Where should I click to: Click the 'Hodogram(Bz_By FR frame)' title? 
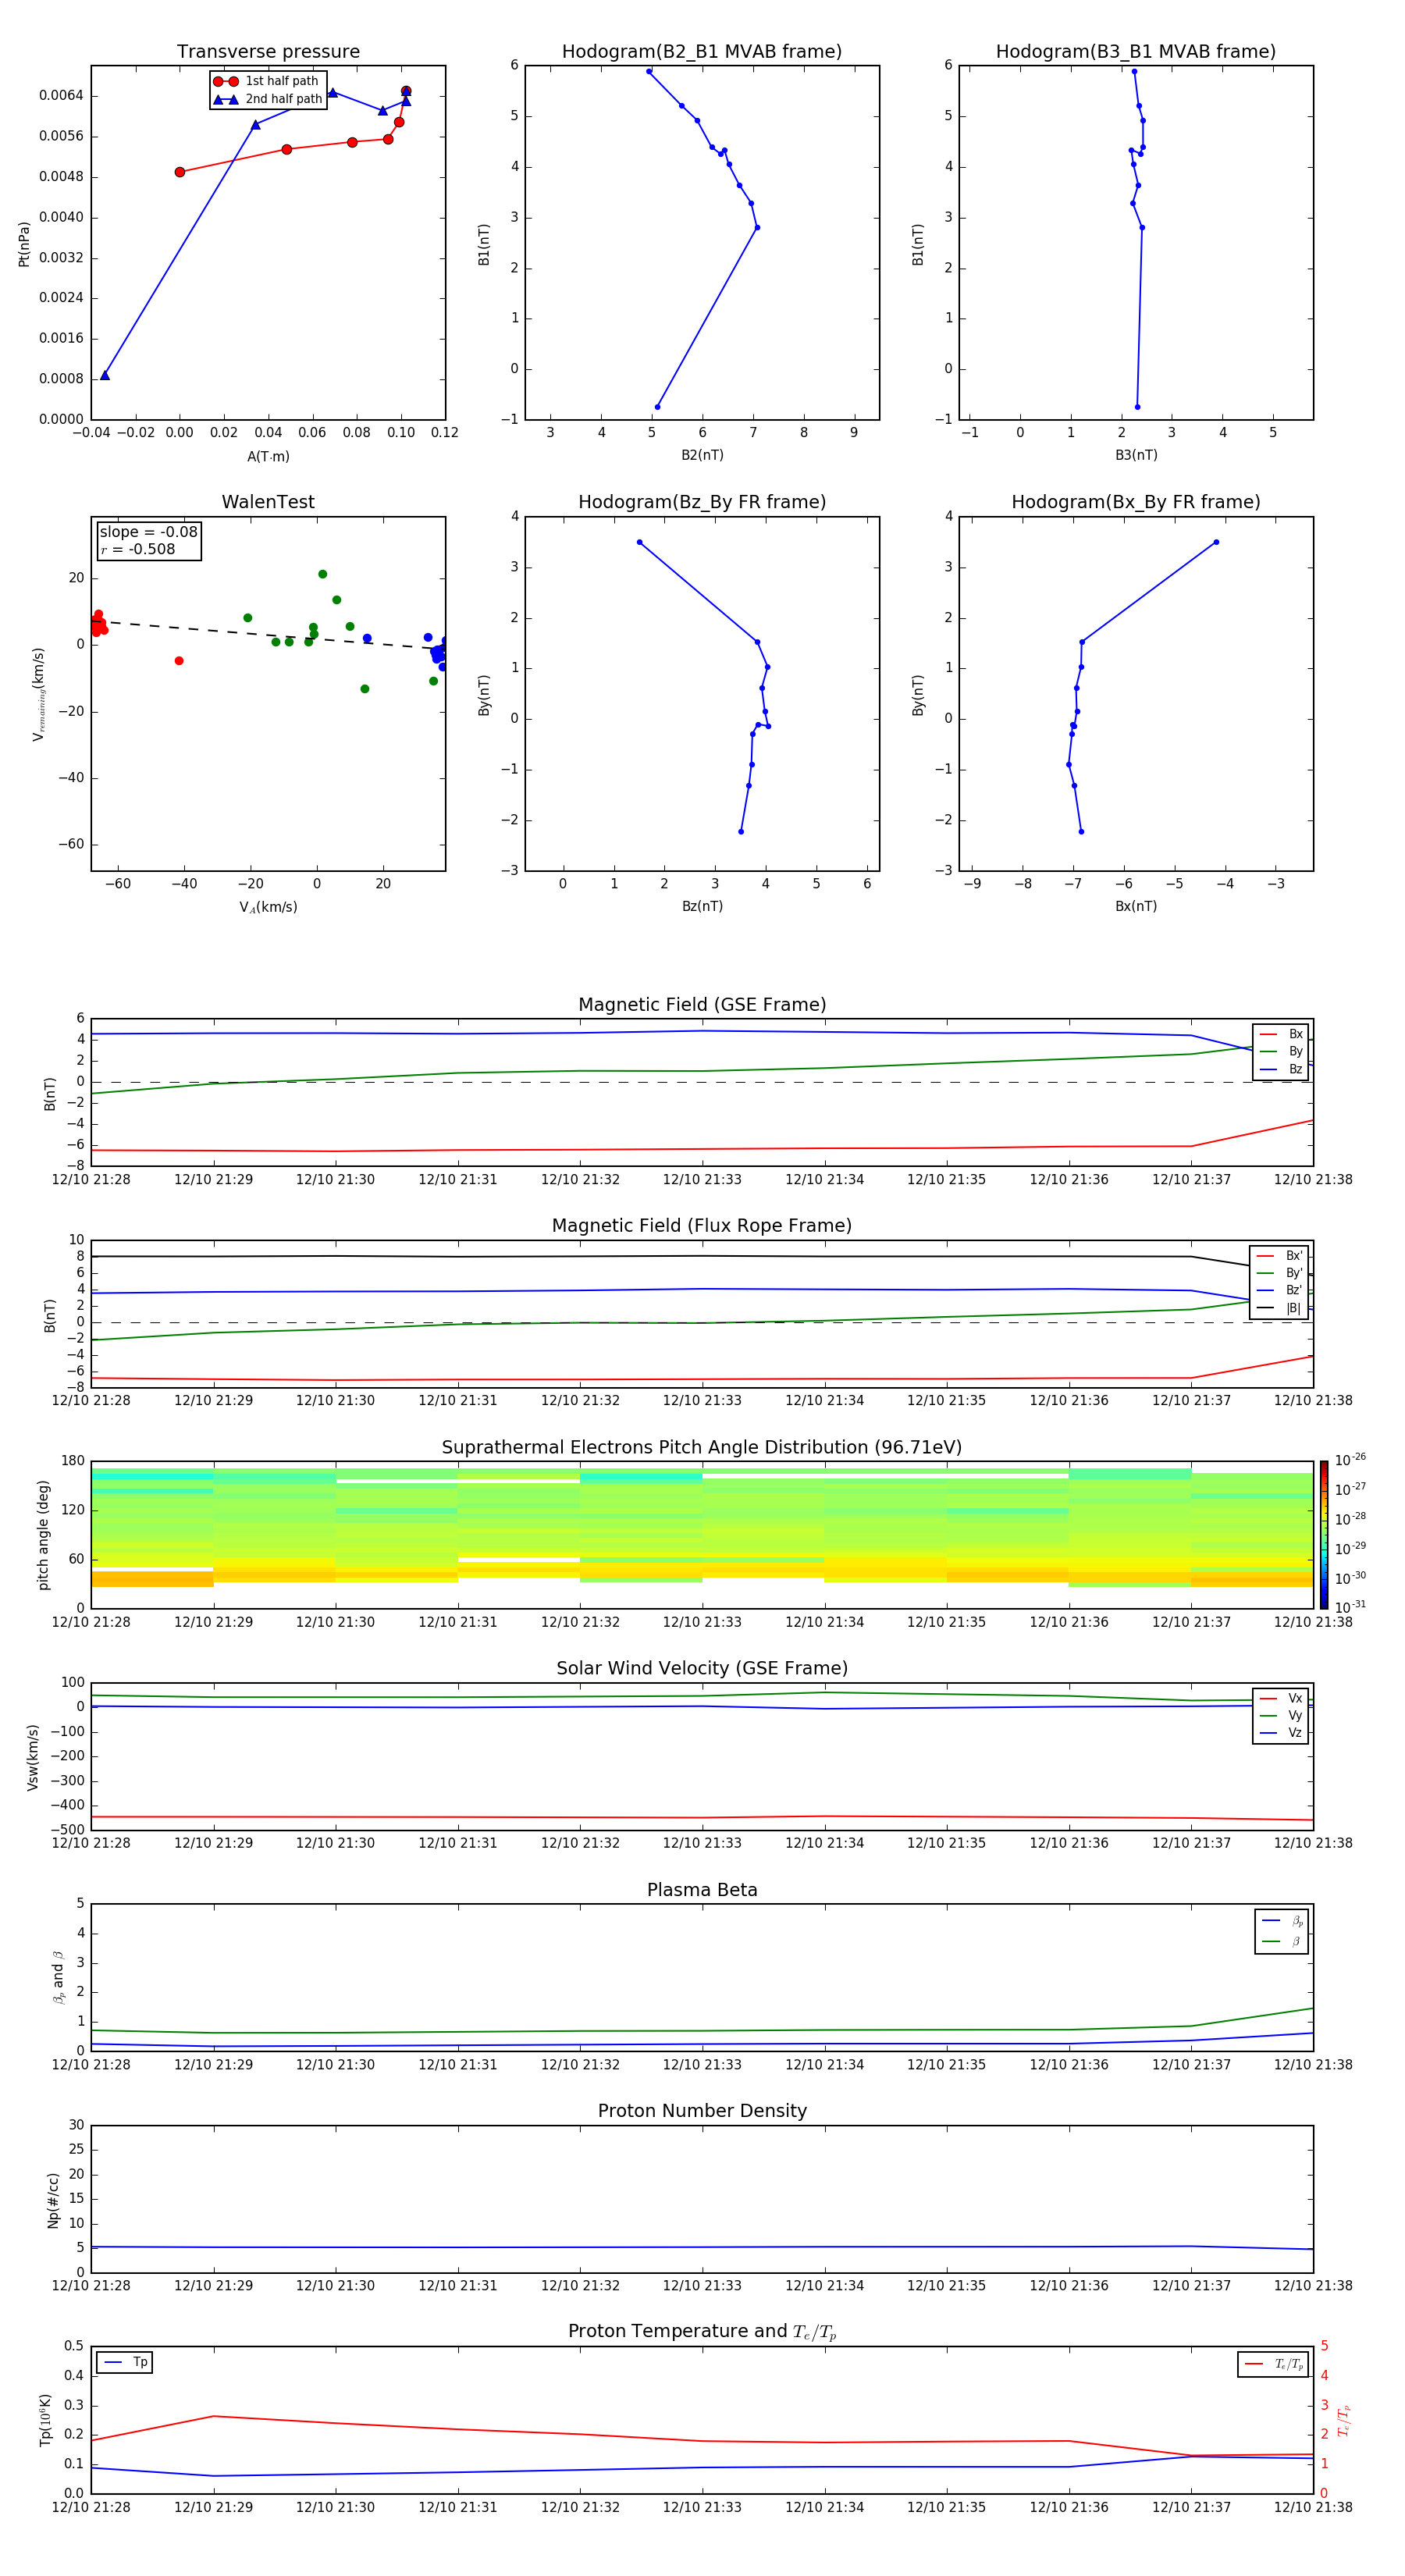[x=702, y=502]
